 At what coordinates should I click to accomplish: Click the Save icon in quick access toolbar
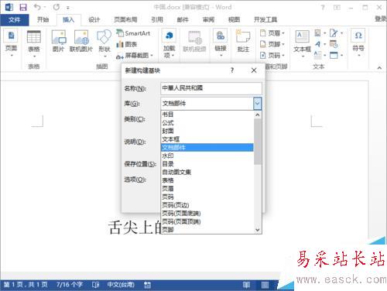click(23, 7)
